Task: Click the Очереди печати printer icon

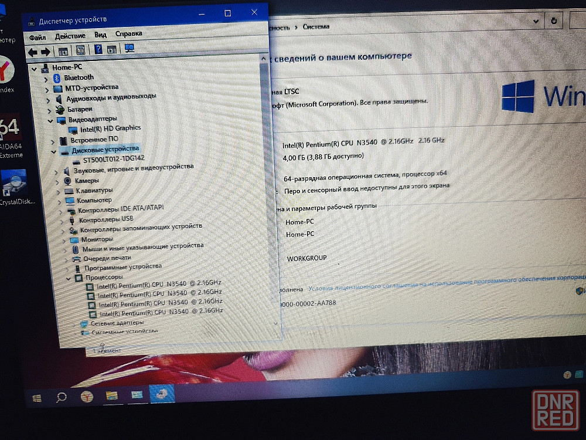Action: click(76, 259)
